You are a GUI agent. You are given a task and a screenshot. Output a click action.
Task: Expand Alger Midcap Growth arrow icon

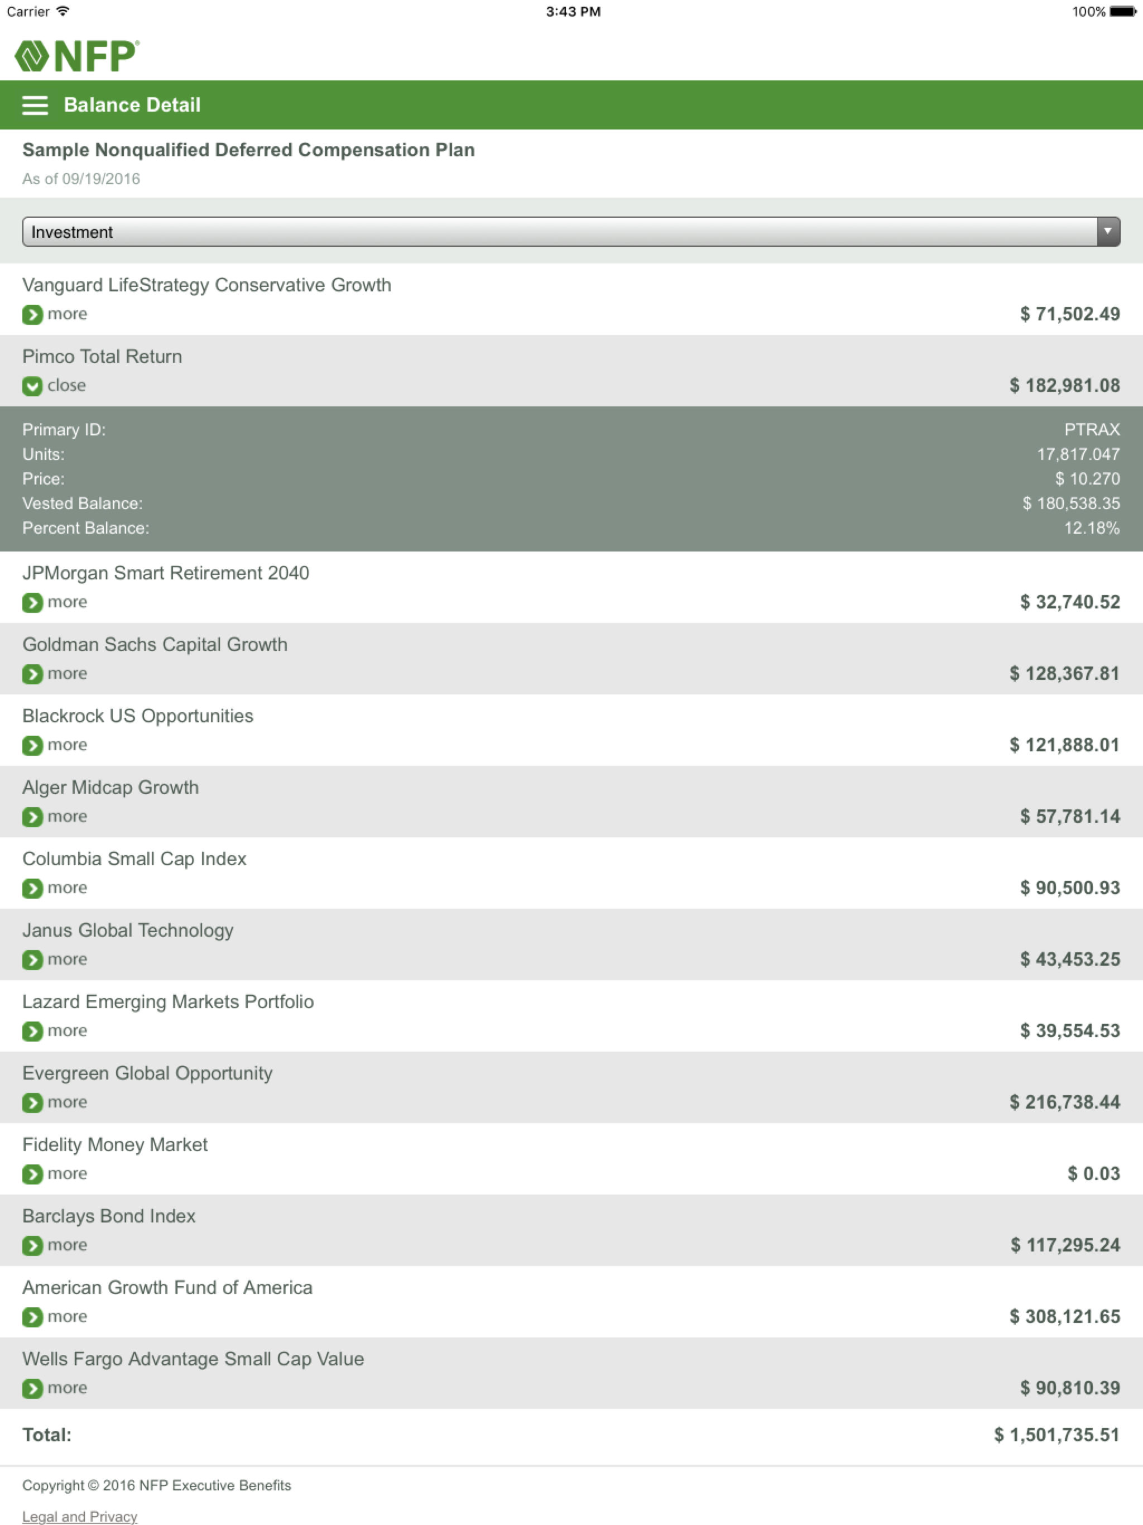coord(32,817)
